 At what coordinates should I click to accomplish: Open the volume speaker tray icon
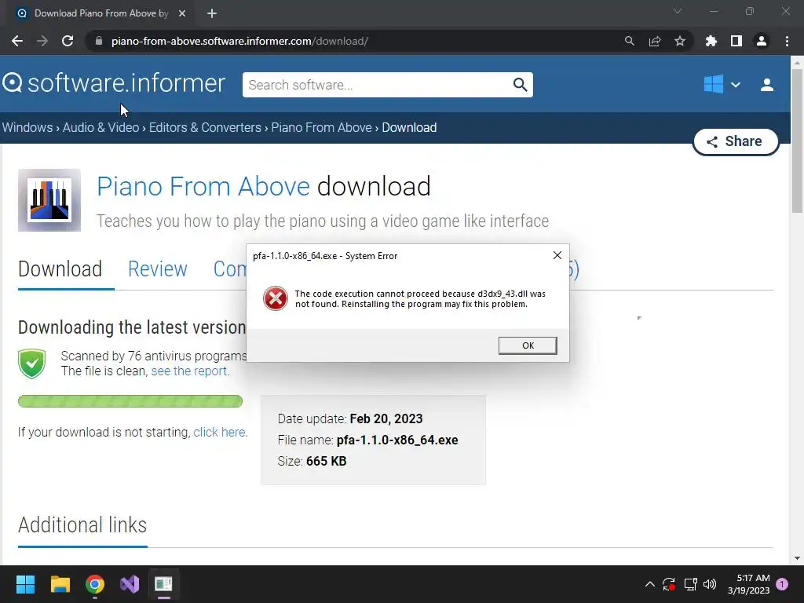[x=710, y=584]
